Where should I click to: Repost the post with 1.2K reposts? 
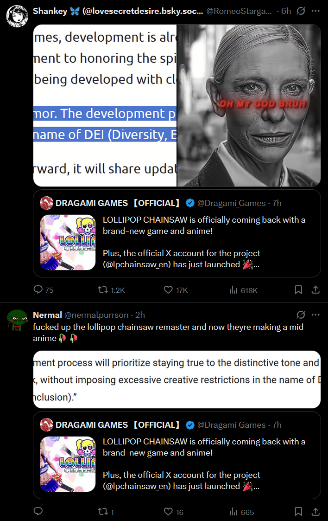[x=111, y=290]
